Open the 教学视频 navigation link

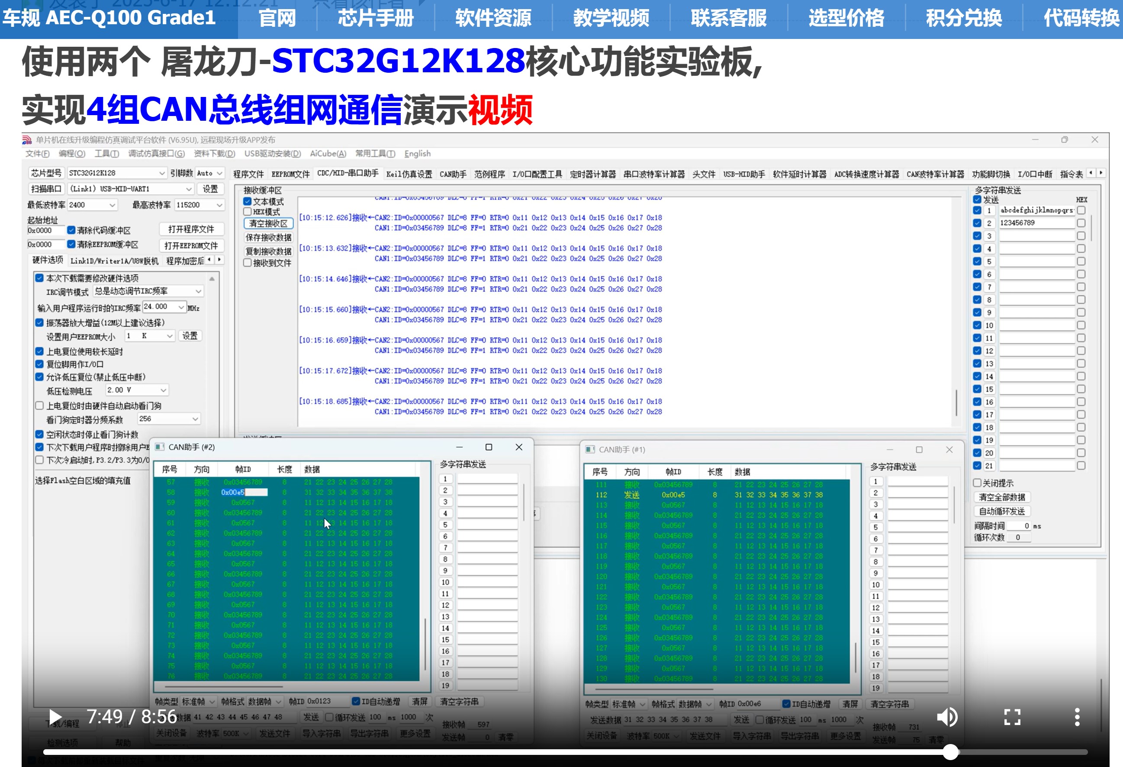[x=611, y=18]
